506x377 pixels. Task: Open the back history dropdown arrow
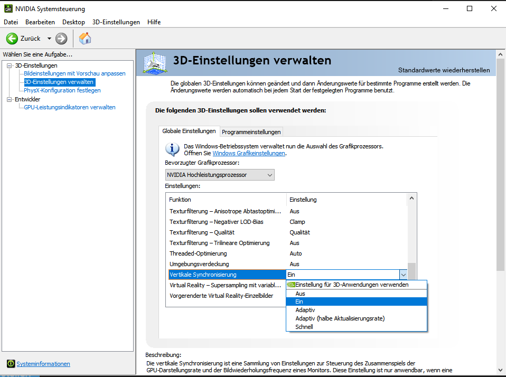(x=49, y=39)
